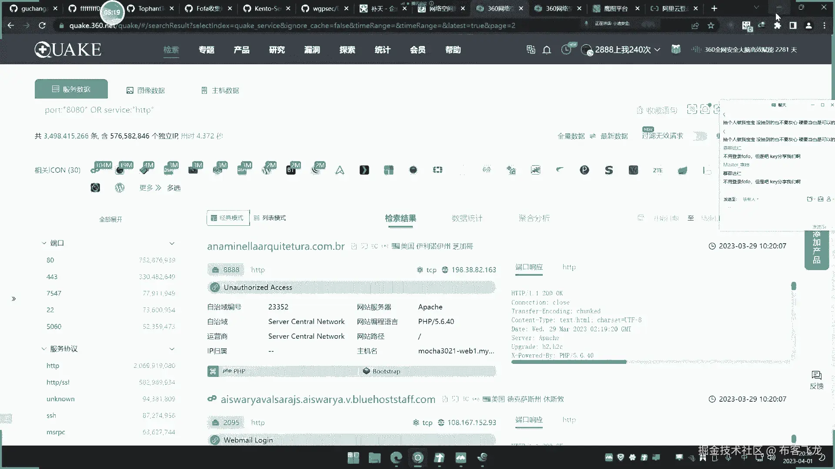
Task: Click the WordPress icon filter
Action: click(120, 188)
